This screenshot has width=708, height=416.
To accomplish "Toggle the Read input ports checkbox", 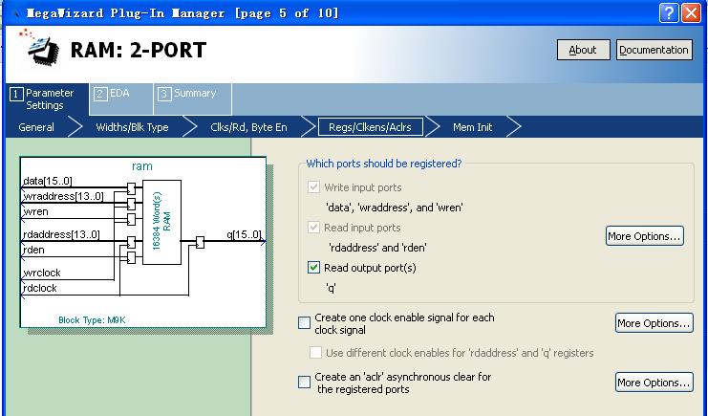I will (313, 227).
